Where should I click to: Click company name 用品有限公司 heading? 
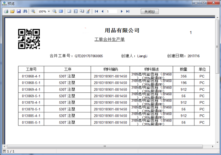tap(122, 30)
